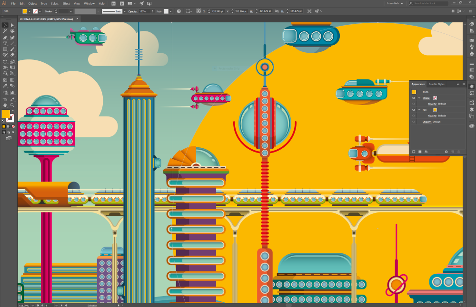Screen dimensions: 476x307
Task: Select the Selection tool (black arrow)
Action: tap(5, 25)
